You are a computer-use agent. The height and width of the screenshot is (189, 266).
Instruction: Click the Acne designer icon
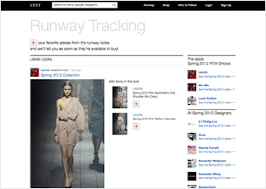192,137
